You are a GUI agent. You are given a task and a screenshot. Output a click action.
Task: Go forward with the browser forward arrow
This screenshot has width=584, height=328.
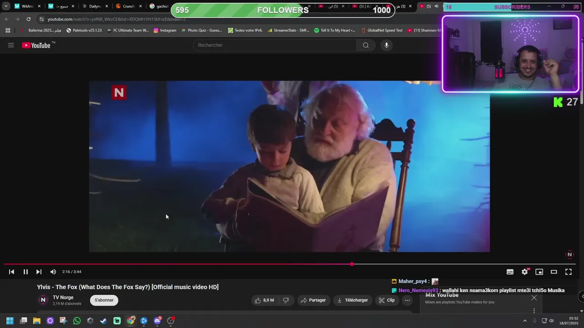pyautogui.click(x=17, y=19)
